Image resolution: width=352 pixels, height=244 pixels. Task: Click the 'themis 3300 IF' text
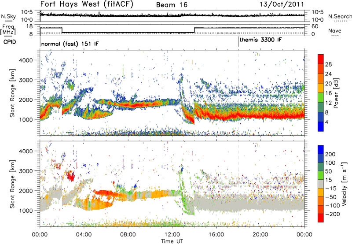[260, 40]
